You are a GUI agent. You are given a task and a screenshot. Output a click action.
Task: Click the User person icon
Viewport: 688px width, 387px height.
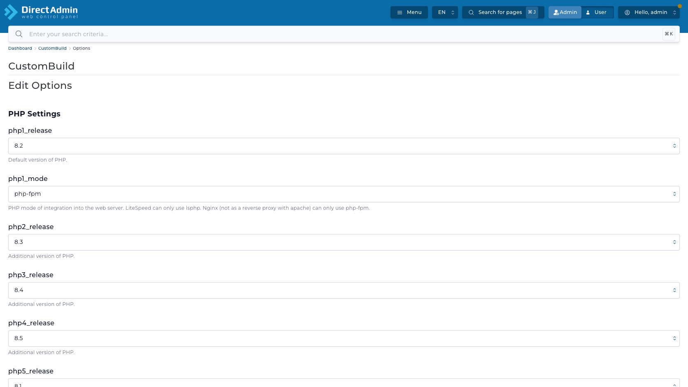coord(588,12)
